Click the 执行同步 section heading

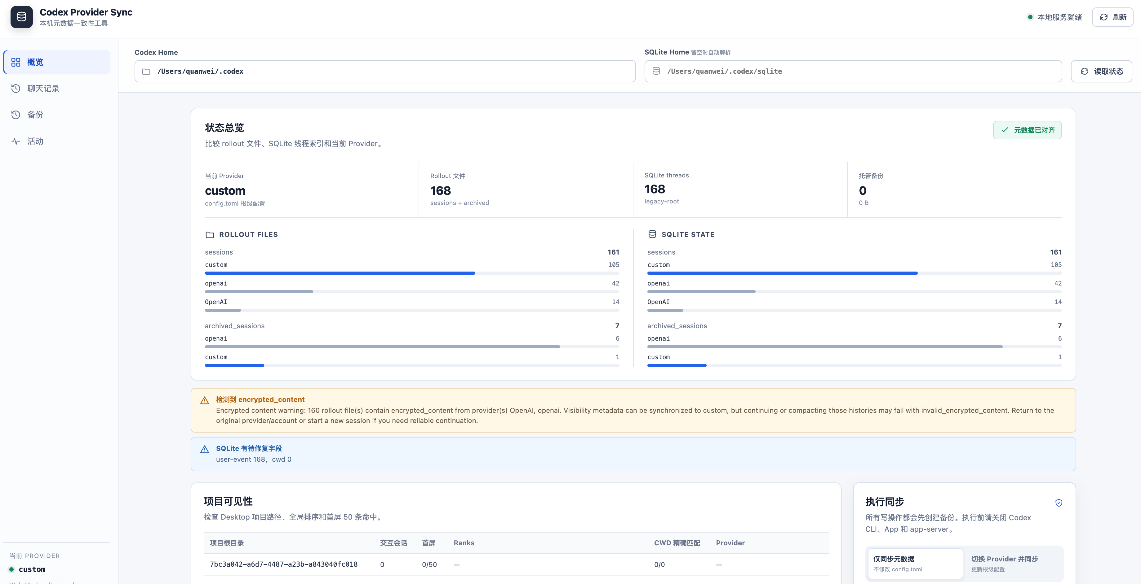(885, 502)
